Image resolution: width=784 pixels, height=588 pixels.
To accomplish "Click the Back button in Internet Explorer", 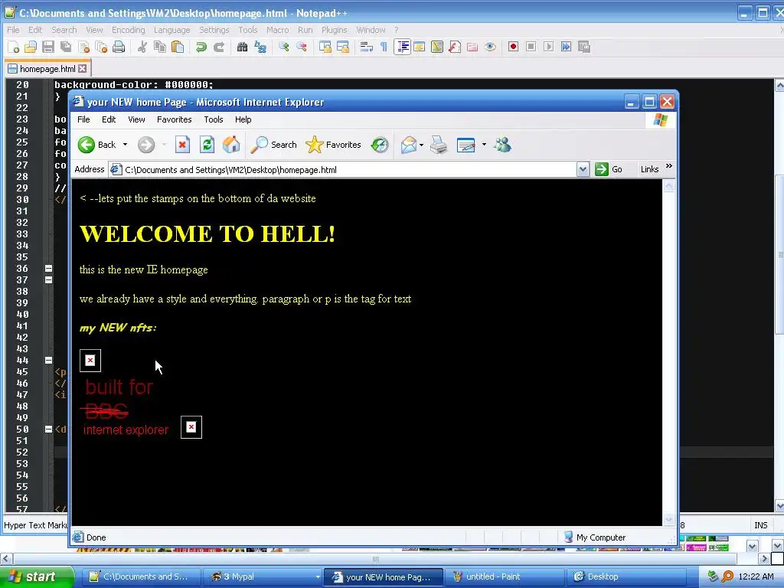I will pos(97,145).
